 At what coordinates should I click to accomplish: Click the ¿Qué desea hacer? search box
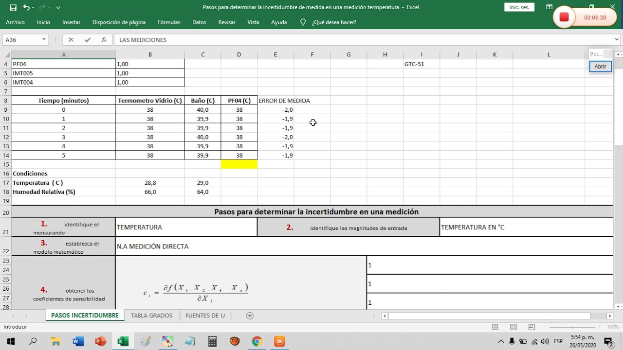(x=334, y=22)
